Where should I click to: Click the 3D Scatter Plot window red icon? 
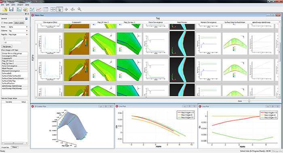point(33,106)
